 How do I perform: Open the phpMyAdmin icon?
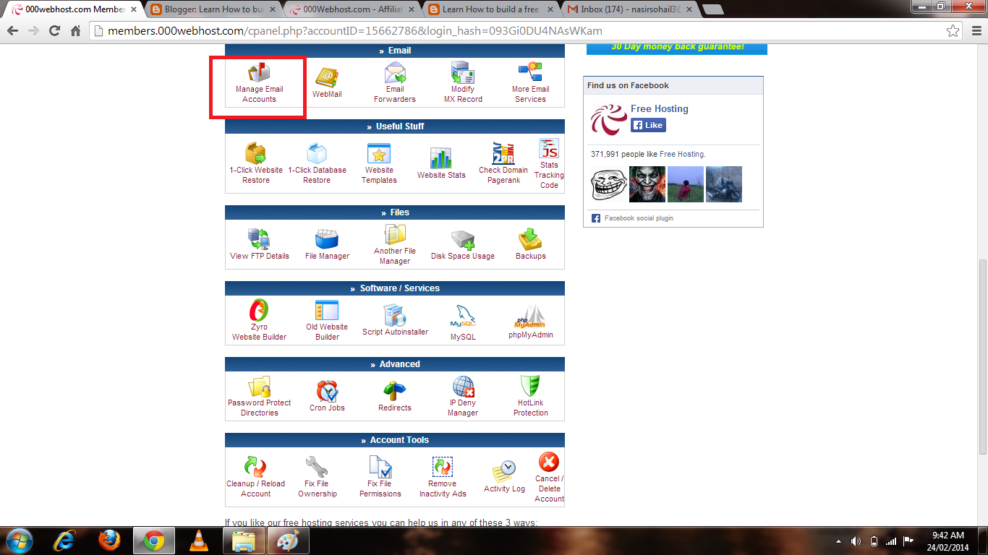pyautogui.click(x=530, y=316)
